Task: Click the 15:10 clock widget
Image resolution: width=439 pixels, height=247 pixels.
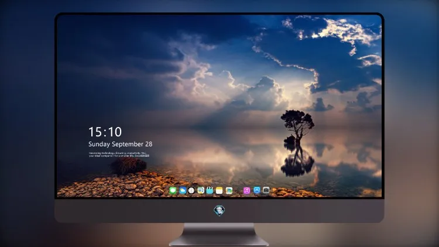Action: click(x=105, y=132)
